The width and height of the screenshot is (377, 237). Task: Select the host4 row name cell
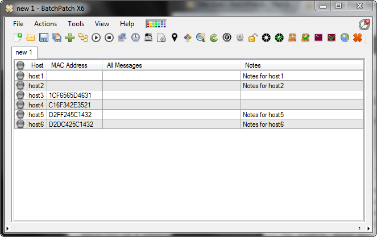point(37,105)
